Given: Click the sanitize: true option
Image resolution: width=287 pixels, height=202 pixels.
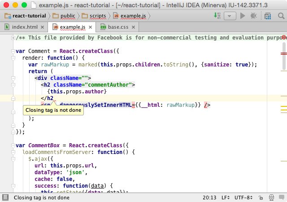Looking at the screenshot, I should coord(226,65).
